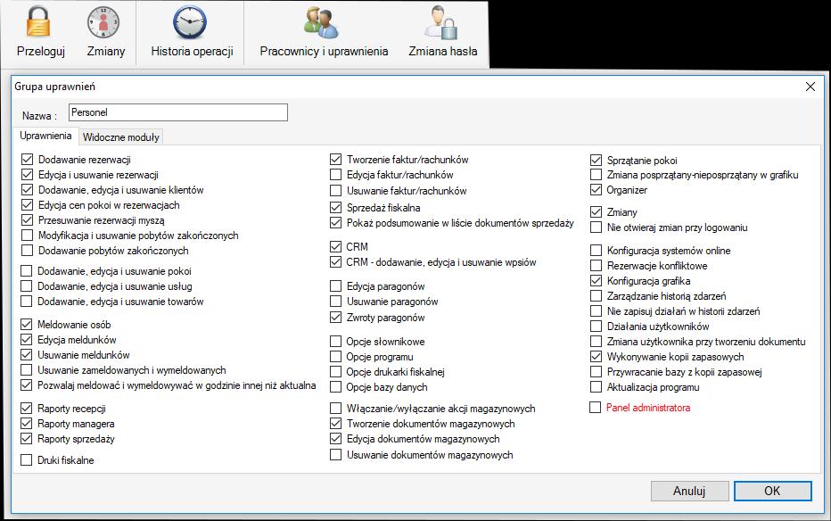831x521 pixels.
Task: Check Konfiguracja systemów online
Action: click(x=597, y=250)
